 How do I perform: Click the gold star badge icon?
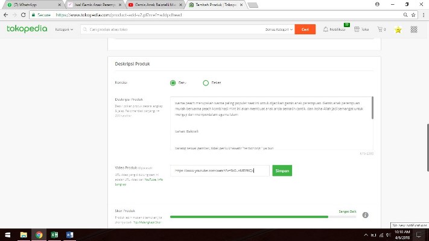[x=398, y=30]
